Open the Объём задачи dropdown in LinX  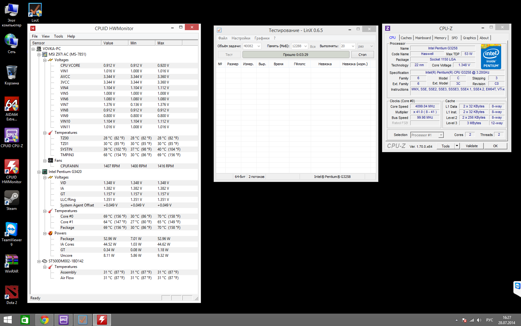259,46
